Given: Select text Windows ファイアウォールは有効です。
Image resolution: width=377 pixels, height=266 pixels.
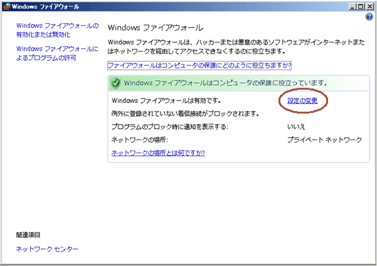Looking at the screenshot, I should point(166,100).
